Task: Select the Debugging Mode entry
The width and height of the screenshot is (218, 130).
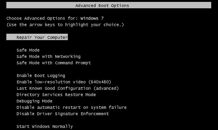Action: pyautogui.click(x=34, y=101)
